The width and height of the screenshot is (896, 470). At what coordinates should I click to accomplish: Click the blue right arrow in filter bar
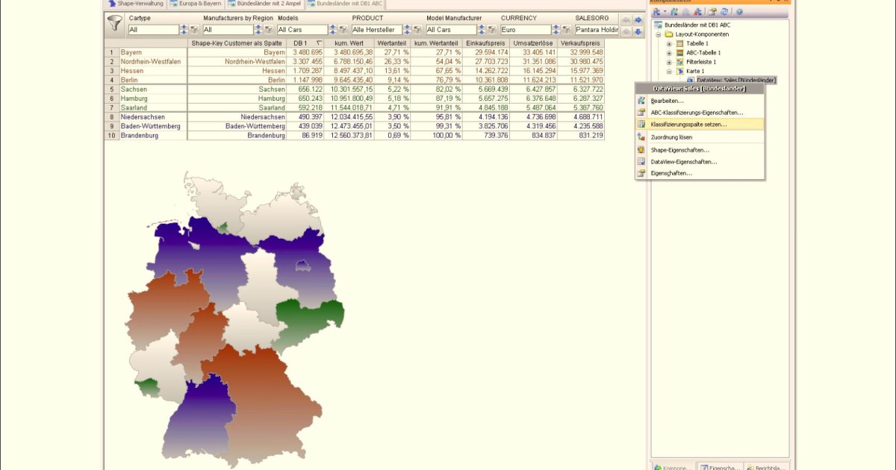(638, 19)
